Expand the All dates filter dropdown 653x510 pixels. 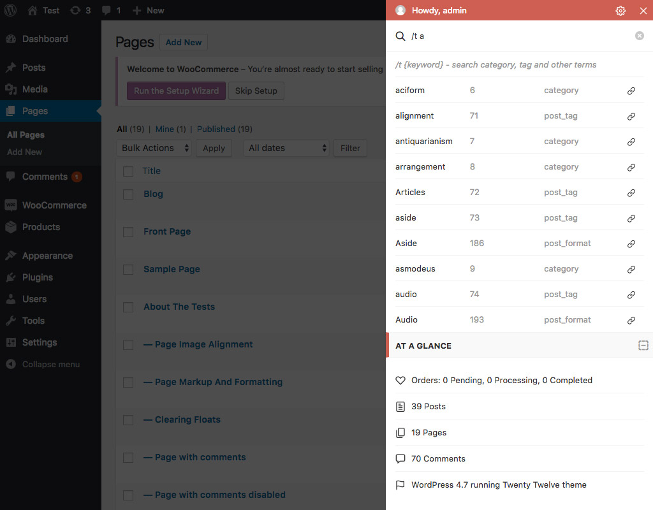(x=286, y=148)
